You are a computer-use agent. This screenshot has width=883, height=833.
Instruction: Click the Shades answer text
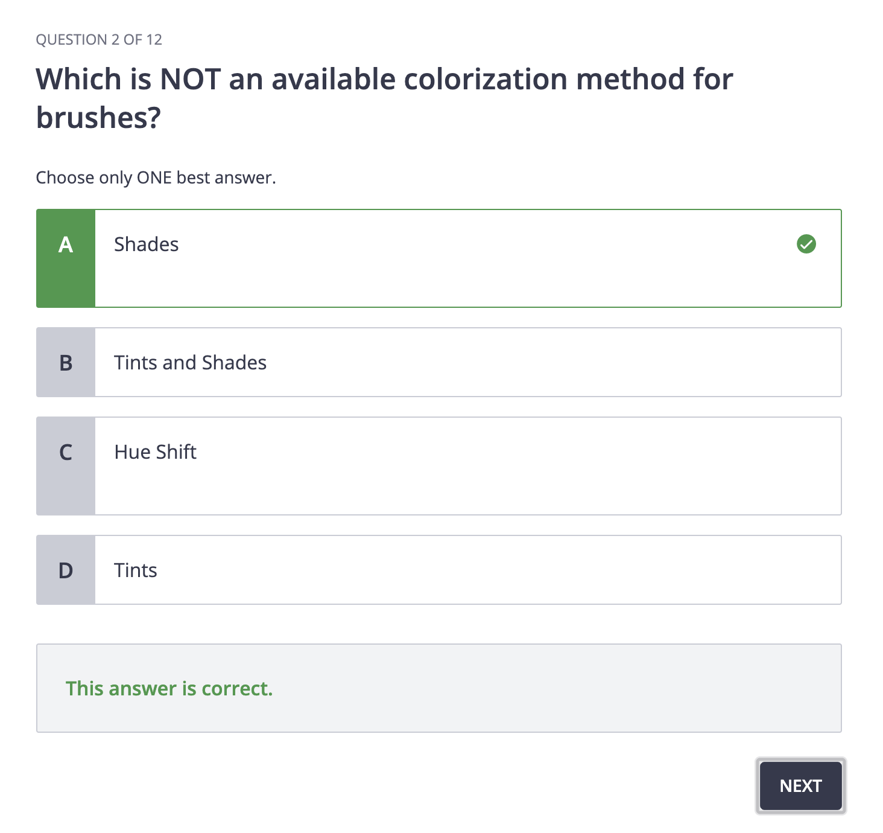(147, 244)
